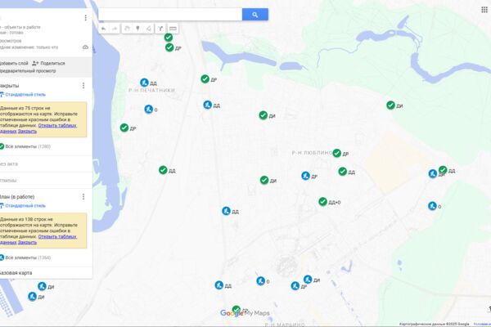Click blue ДД marker above ПЕЧАТНИКИ label
The height and width of the screenshot is (327, 491).
pos(144,83)
